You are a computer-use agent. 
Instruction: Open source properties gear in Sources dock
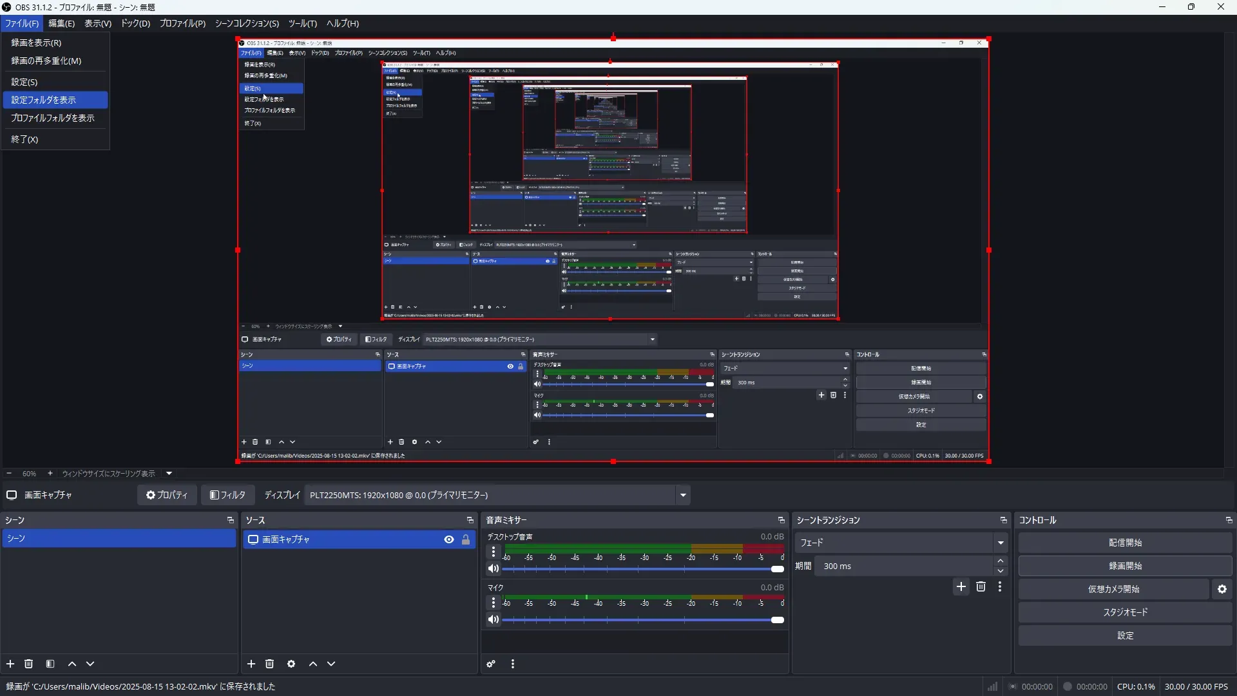[x=291, y=664]
